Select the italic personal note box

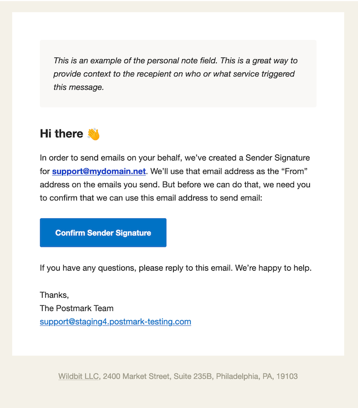point(178,74)
